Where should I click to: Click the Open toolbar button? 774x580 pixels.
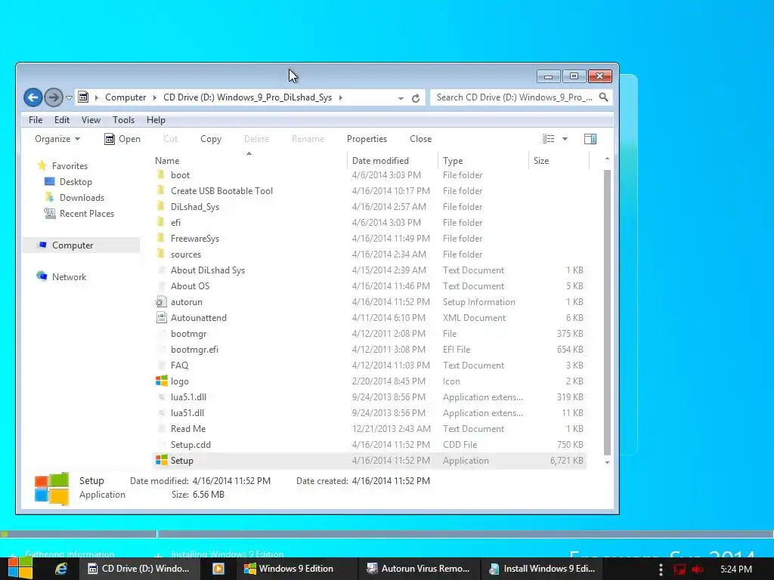pos(122,139)
